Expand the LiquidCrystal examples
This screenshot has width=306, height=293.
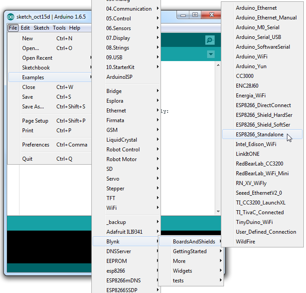[x=126, y=140]
